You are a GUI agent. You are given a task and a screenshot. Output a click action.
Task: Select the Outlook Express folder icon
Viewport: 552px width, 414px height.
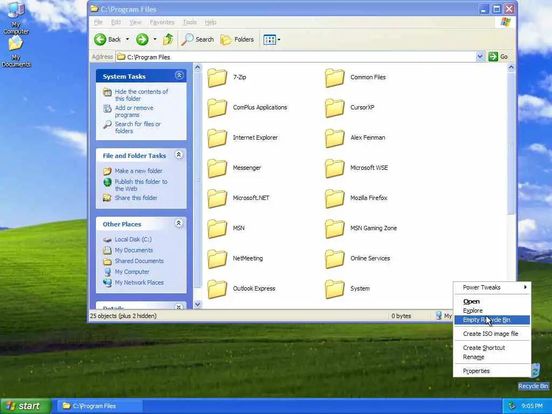217,289
